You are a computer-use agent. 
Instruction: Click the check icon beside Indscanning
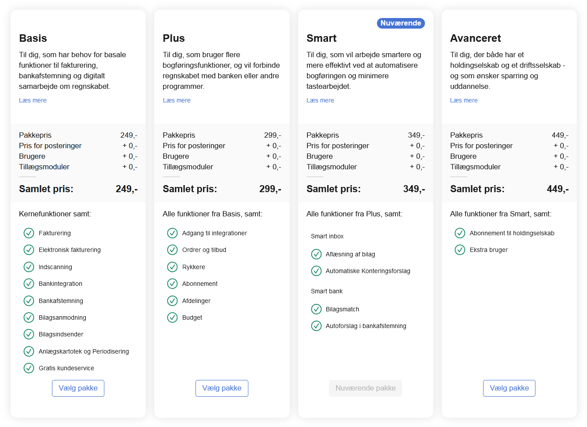[x=29, y=267]
